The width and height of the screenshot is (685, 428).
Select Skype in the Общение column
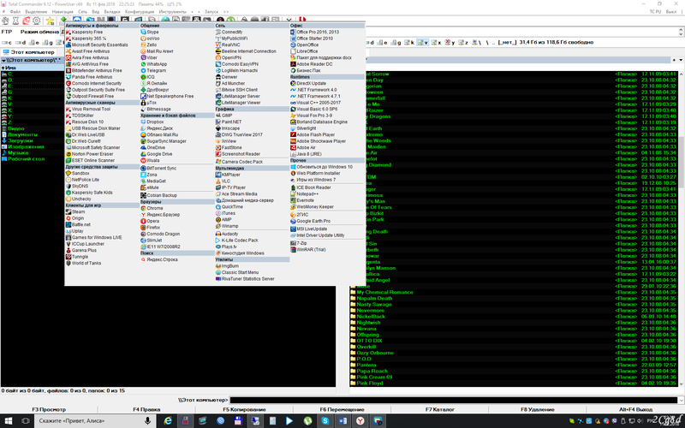coord(150,32)
